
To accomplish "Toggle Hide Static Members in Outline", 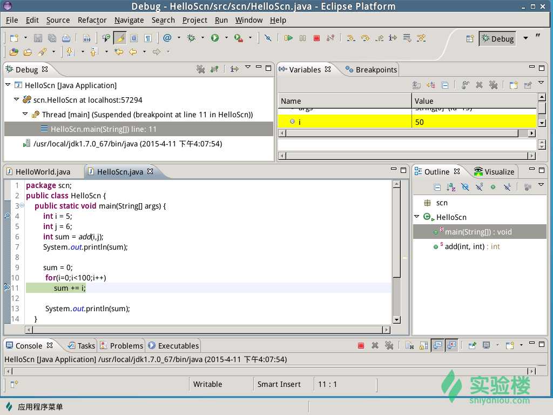I will tap(479, 187).
